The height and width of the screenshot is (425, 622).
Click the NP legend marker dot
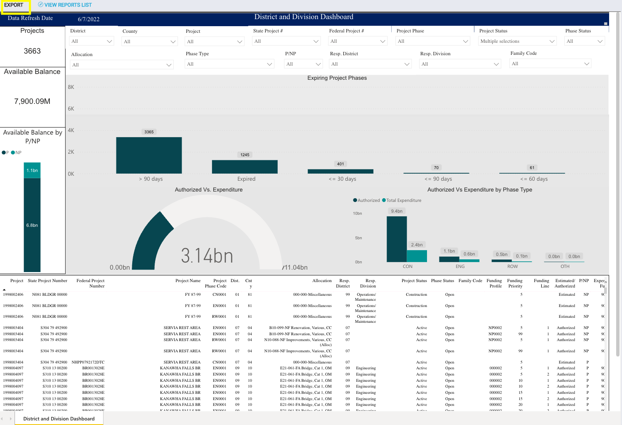(13, 152)
